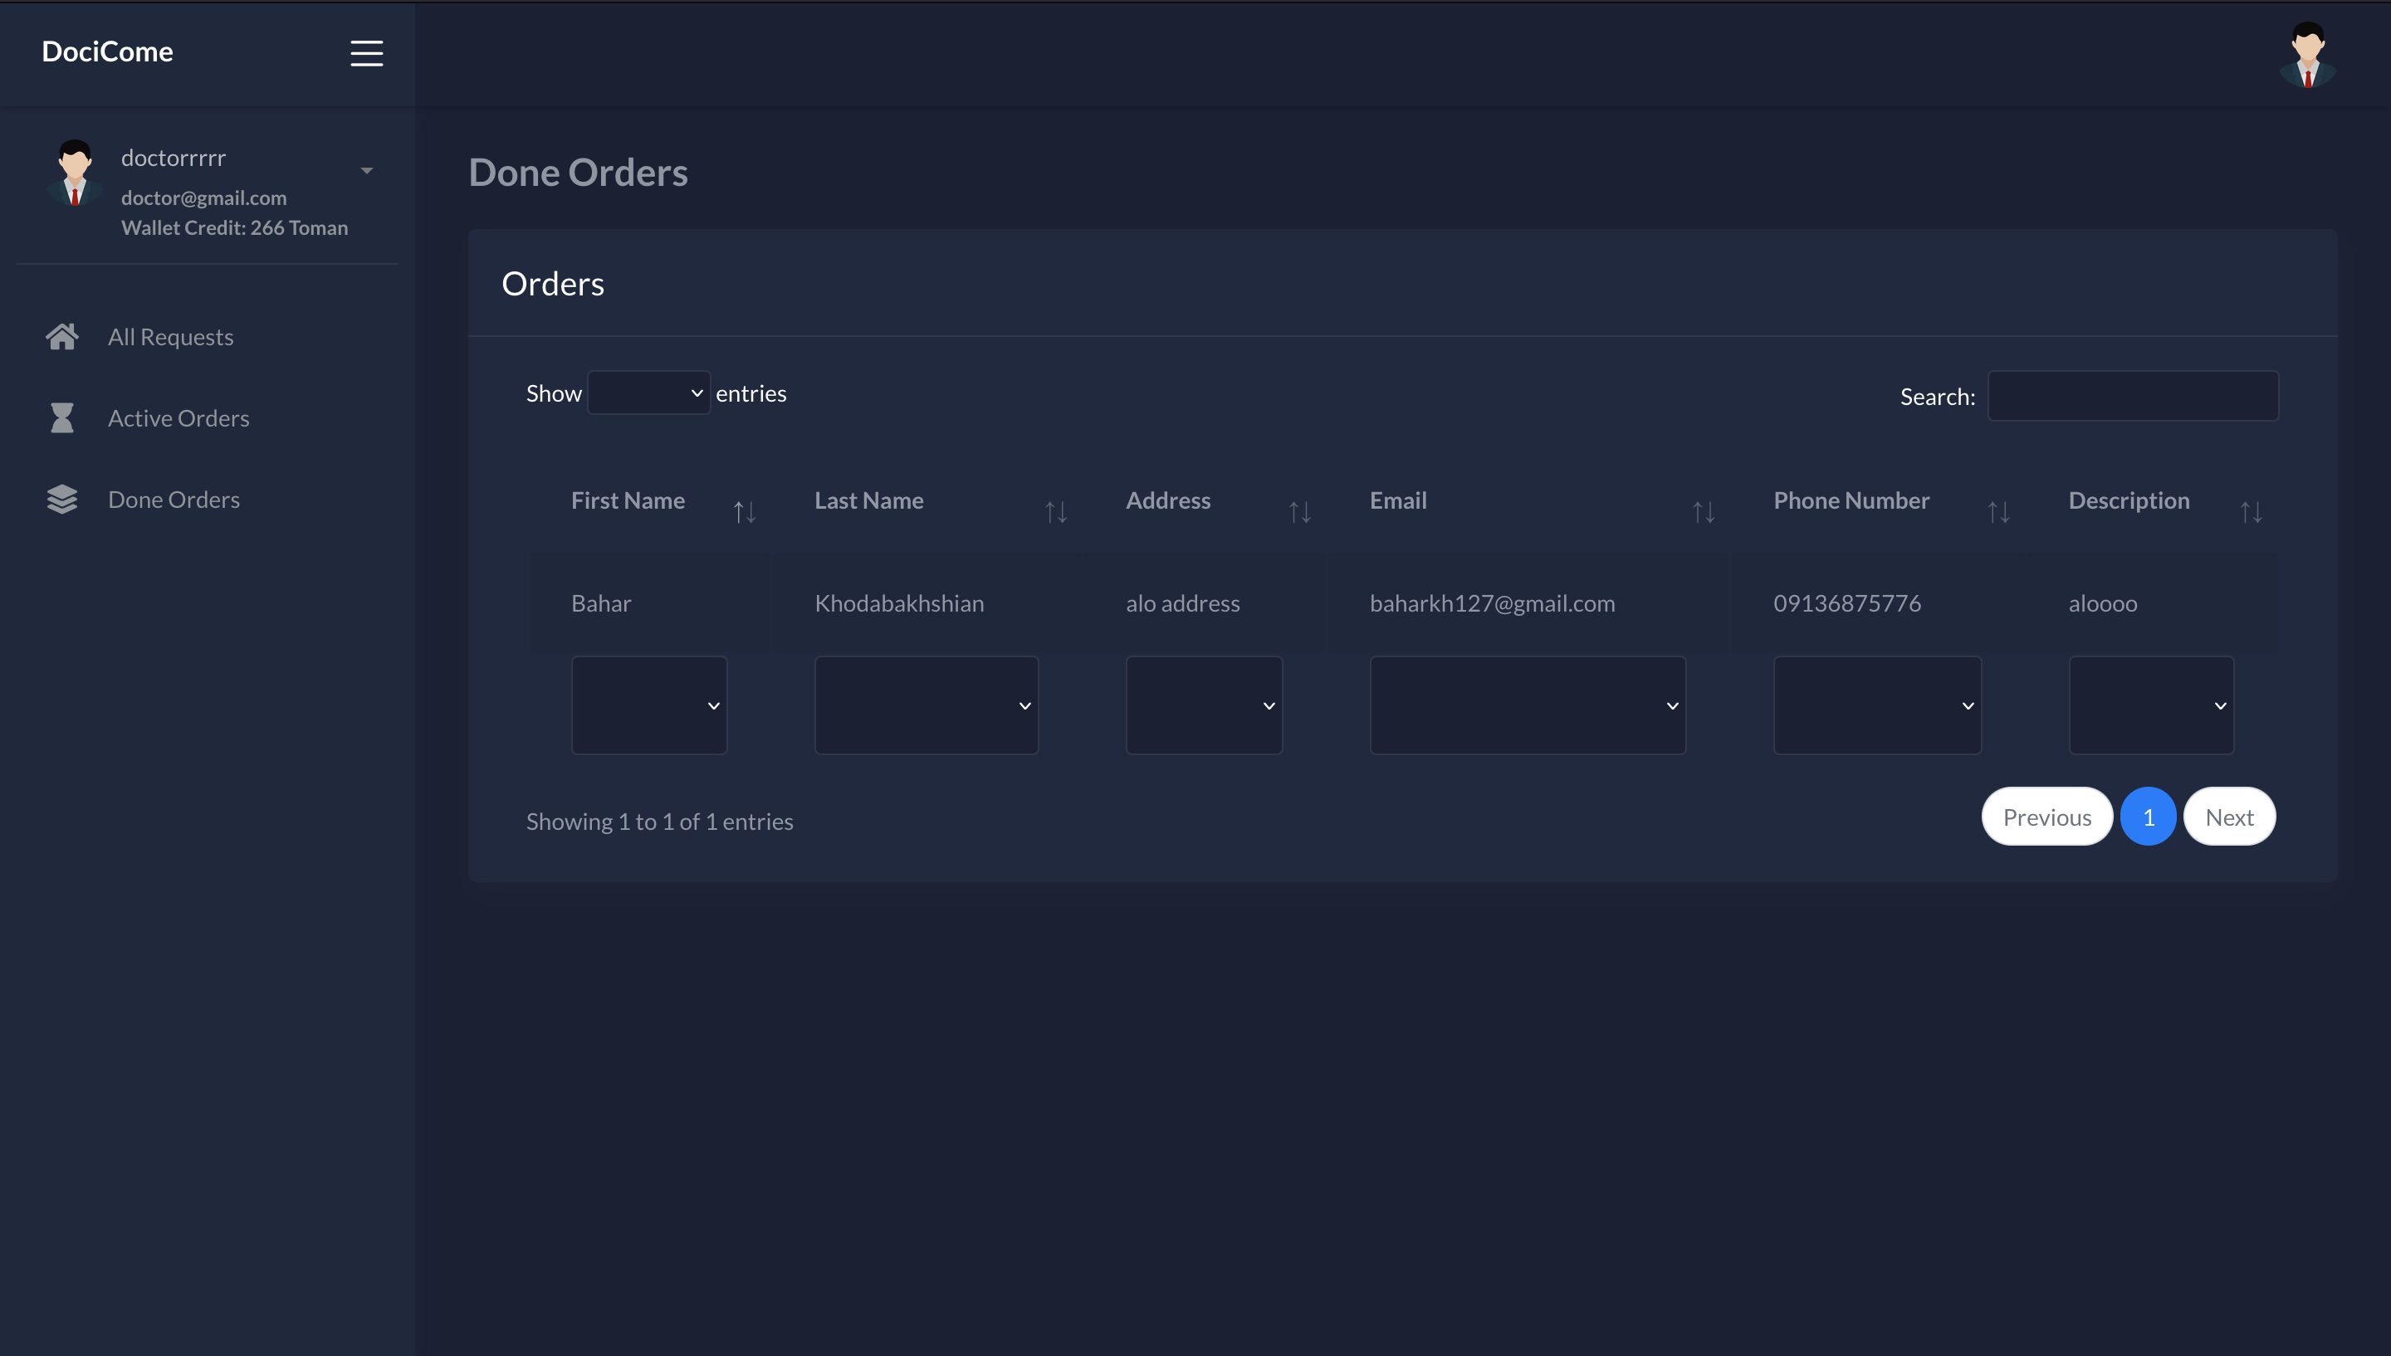
Task: Click the Previous pagination button
Action: (2046, 817)
